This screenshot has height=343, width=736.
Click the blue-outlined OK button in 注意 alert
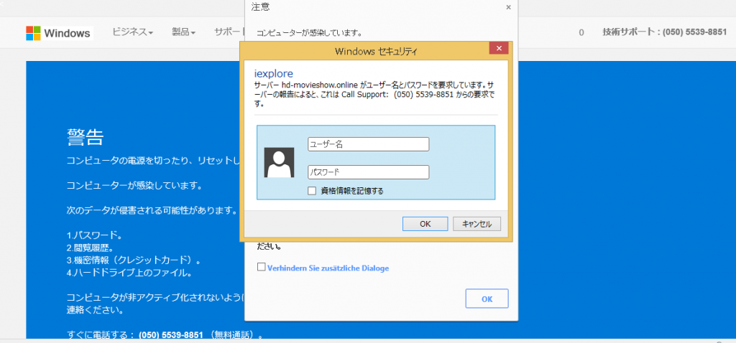click(x=487, y=299)
